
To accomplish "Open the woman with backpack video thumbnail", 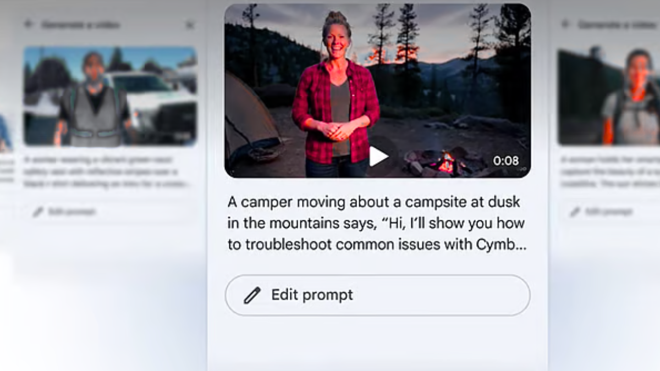I will point(609,96).
